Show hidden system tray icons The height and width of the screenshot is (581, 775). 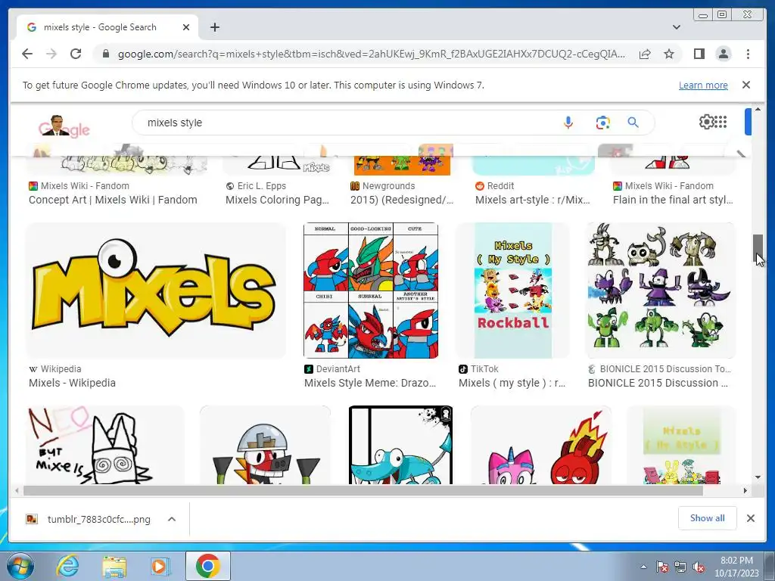click(x=643, y=567)
